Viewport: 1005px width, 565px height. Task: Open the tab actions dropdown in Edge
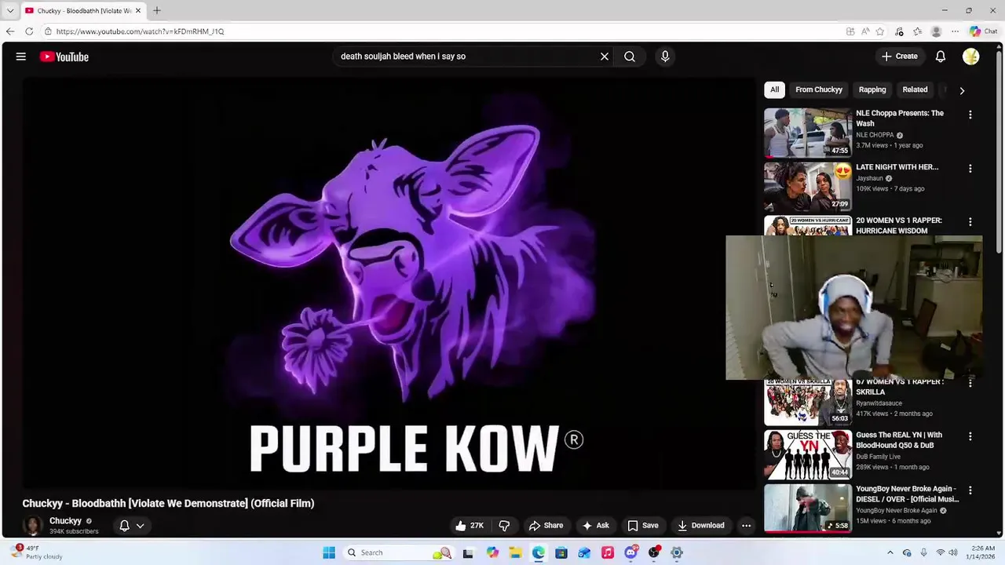click(10, 11)
